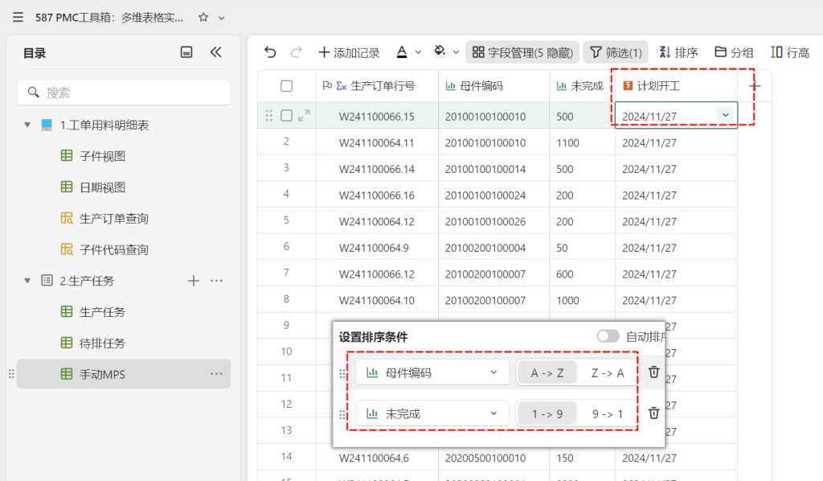Collapse the 1.工单用料明细表 tree node
Viewport: 823px width, 481px height.
tap(27, 125)
